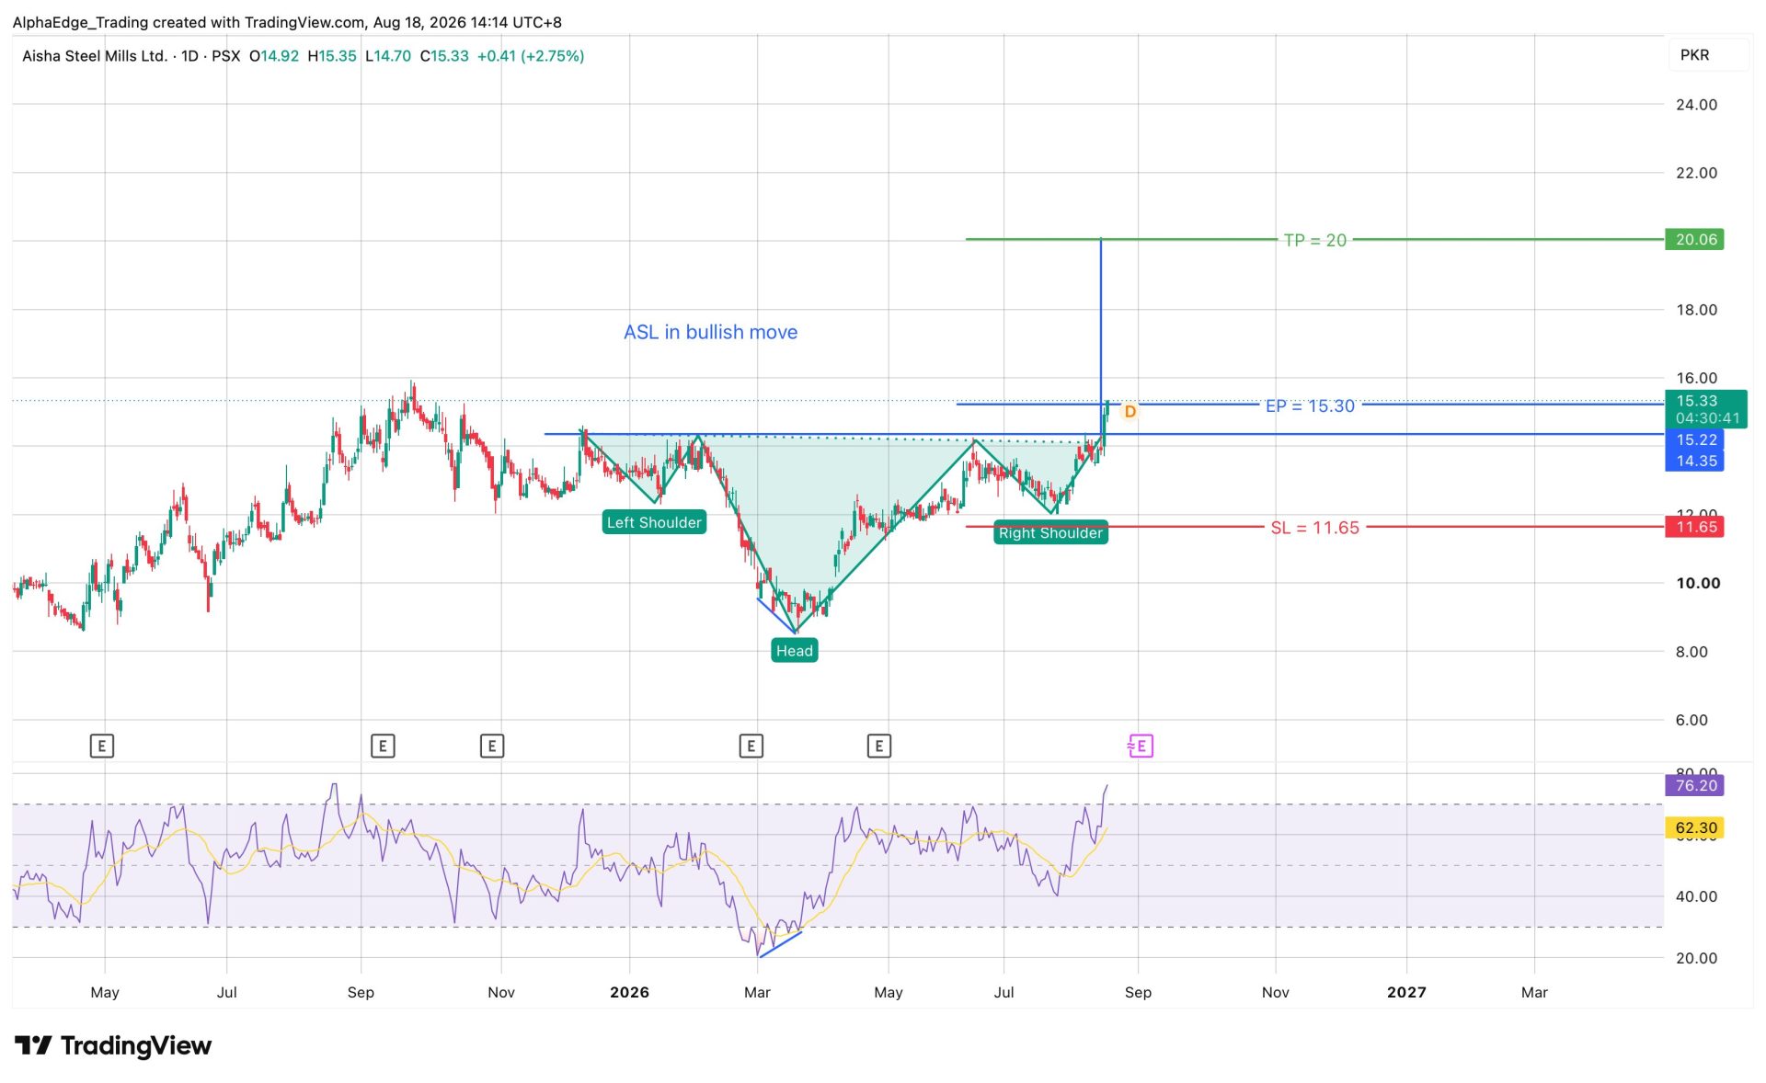Image resolution: width=1766 pixels, height=1083 pixels.
Task: Click the purple upcoming earnings E marker
Action: point(1141,746)
